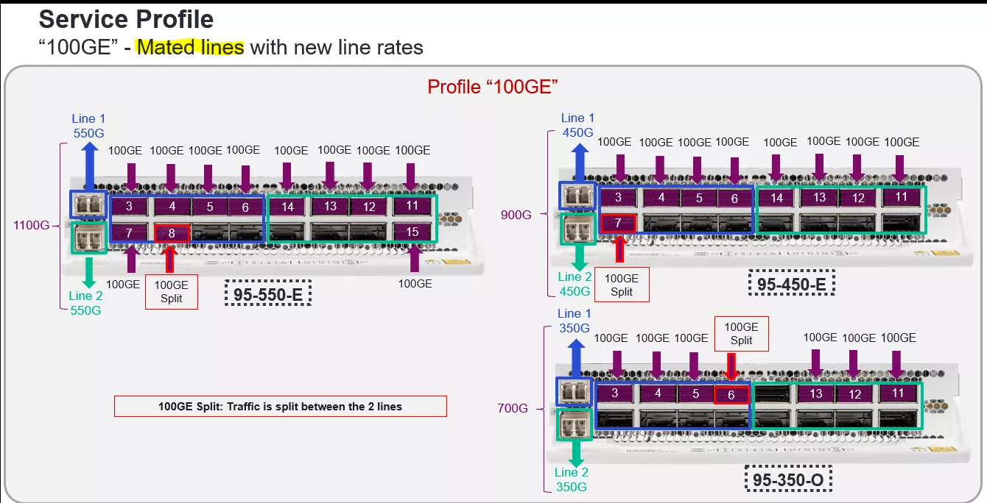The width and height of the screenshot is (987, 503).
Task: Select port 15 on the 95-550-E card
Action: pyautogui.click(x=411, y=232)
